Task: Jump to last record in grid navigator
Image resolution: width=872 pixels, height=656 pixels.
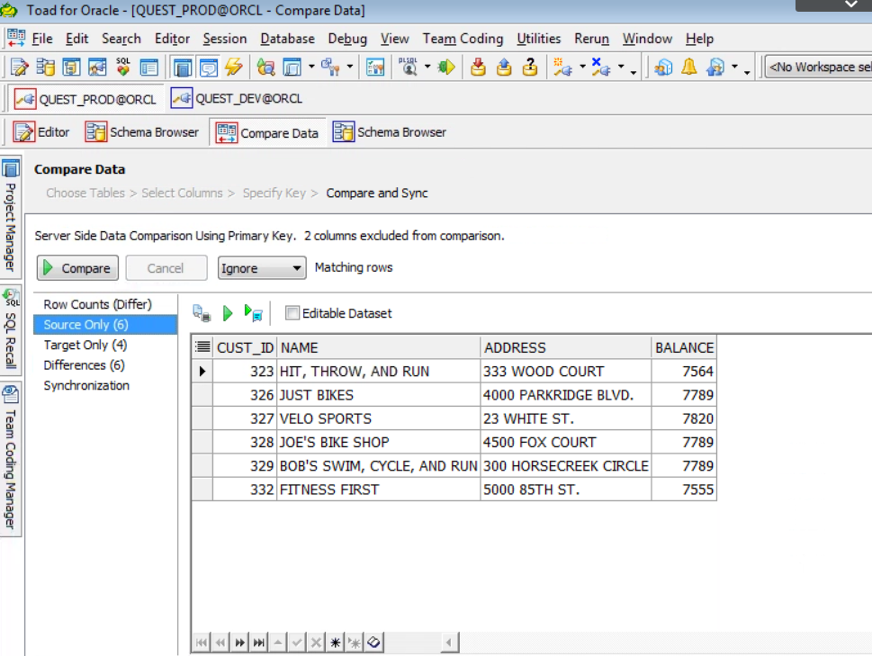Action: (x=258, y=643)
